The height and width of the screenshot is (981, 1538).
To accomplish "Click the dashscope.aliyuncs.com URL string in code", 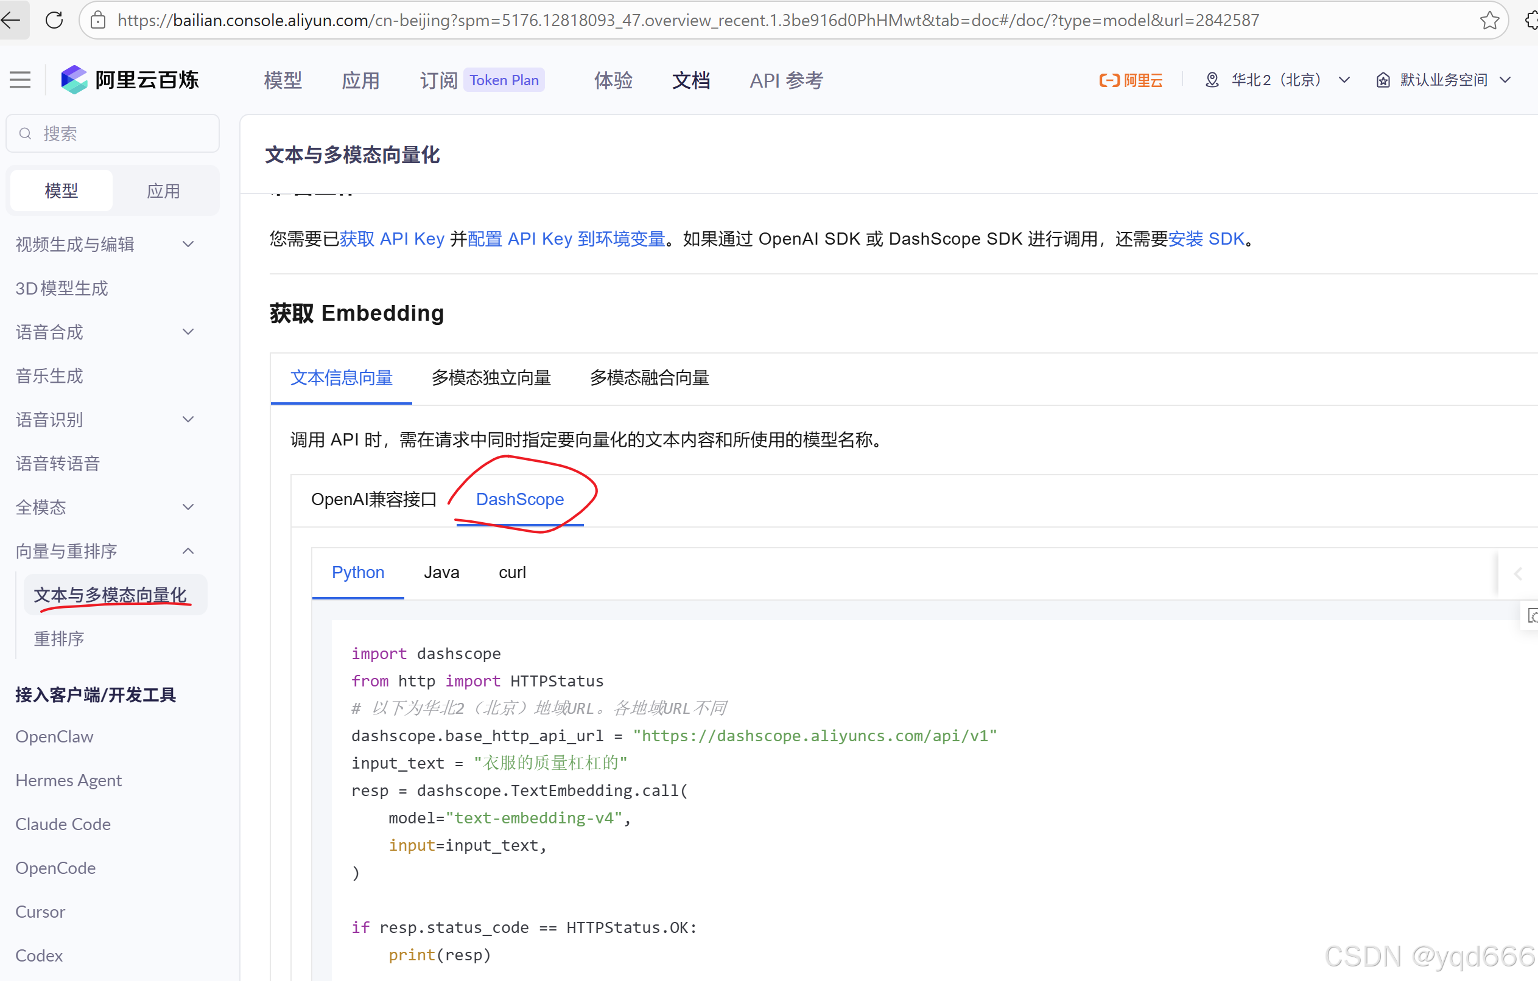I will [x=814, y=735].
